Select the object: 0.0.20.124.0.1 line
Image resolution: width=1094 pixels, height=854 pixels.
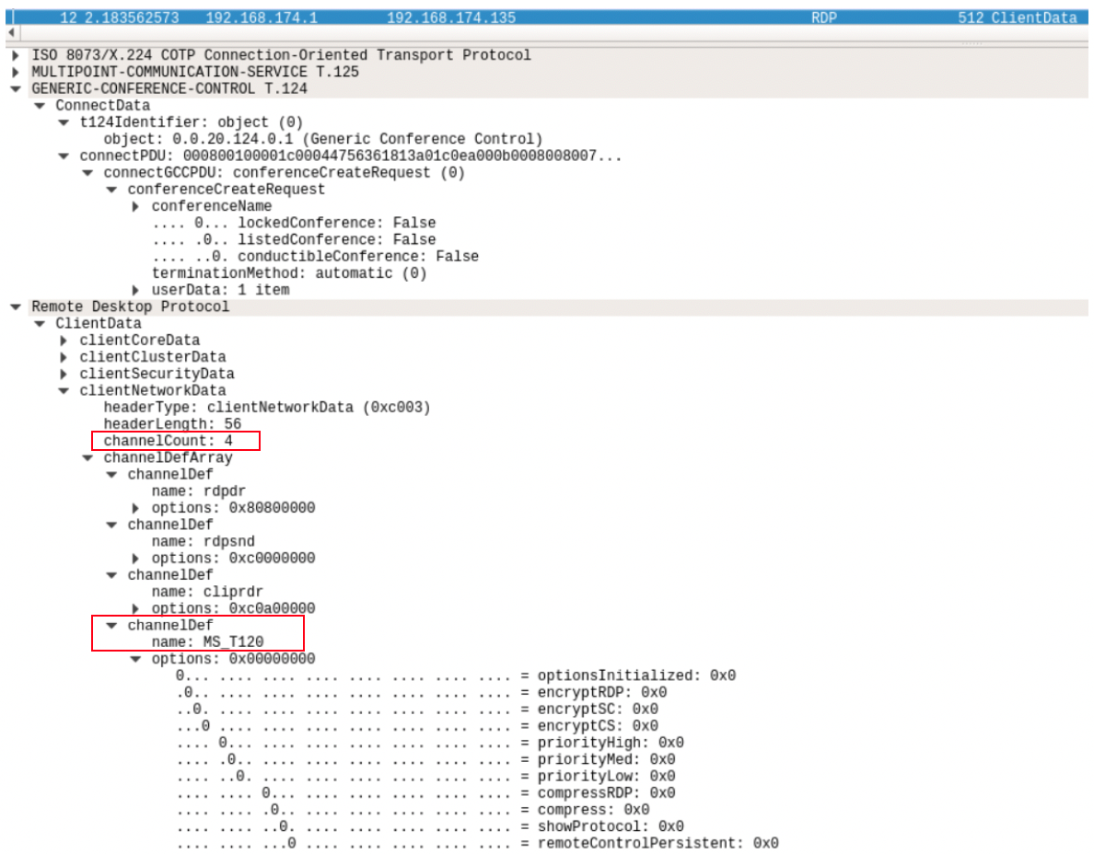click(323, 139)
